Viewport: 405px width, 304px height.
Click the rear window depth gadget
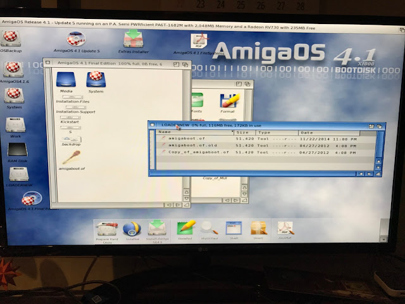(247, 84)
